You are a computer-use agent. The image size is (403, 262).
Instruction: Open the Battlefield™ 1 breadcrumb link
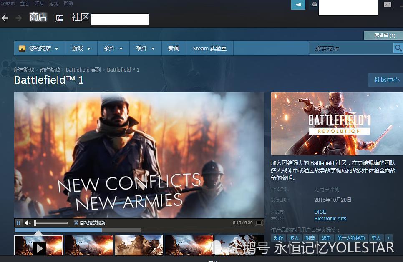pos(123,70)
